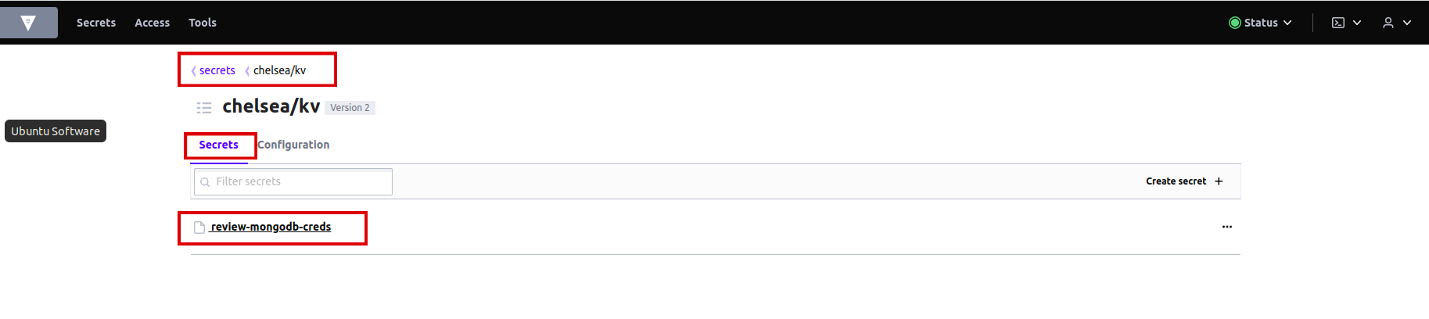The height and width of the screenshot is (319, 1429).
Task: Select the Secrets tab under chelsea/kv
Action: [x=218, y=145]
